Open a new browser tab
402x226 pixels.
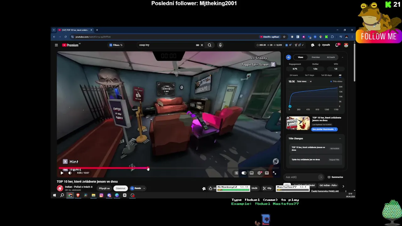[97, 30]
